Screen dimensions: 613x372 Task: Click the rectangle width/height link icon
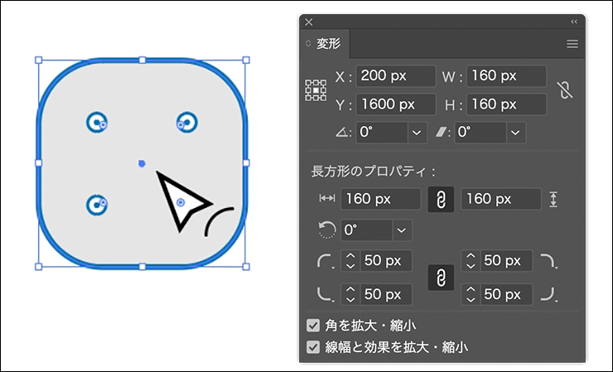coord(441,200)
